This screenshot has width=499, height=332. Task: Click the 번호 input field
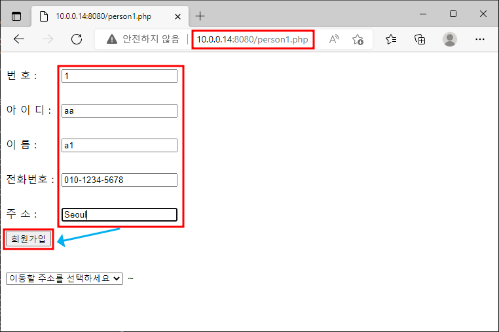point(119,76)
